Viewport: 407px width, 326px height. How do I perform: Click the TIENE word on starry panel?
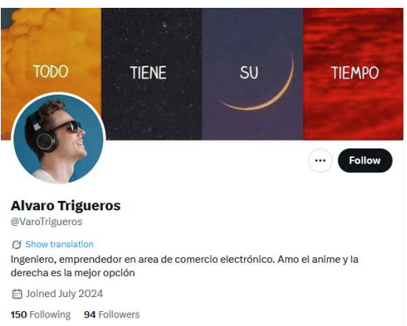point(148,73)
